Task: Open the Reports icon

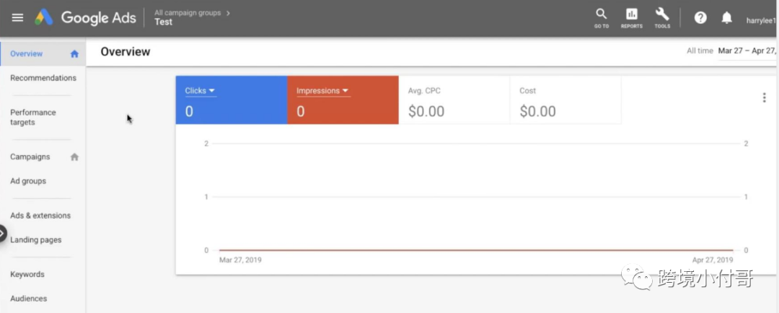Action: (x=631, y=18)
